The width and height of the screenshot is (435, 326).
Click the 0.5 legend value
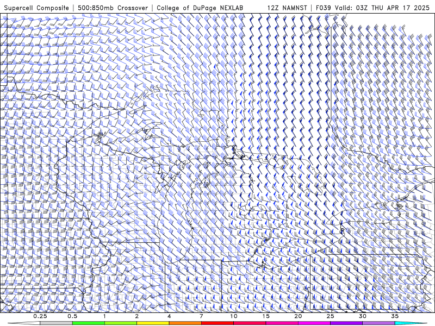click(x=72, y=316)
